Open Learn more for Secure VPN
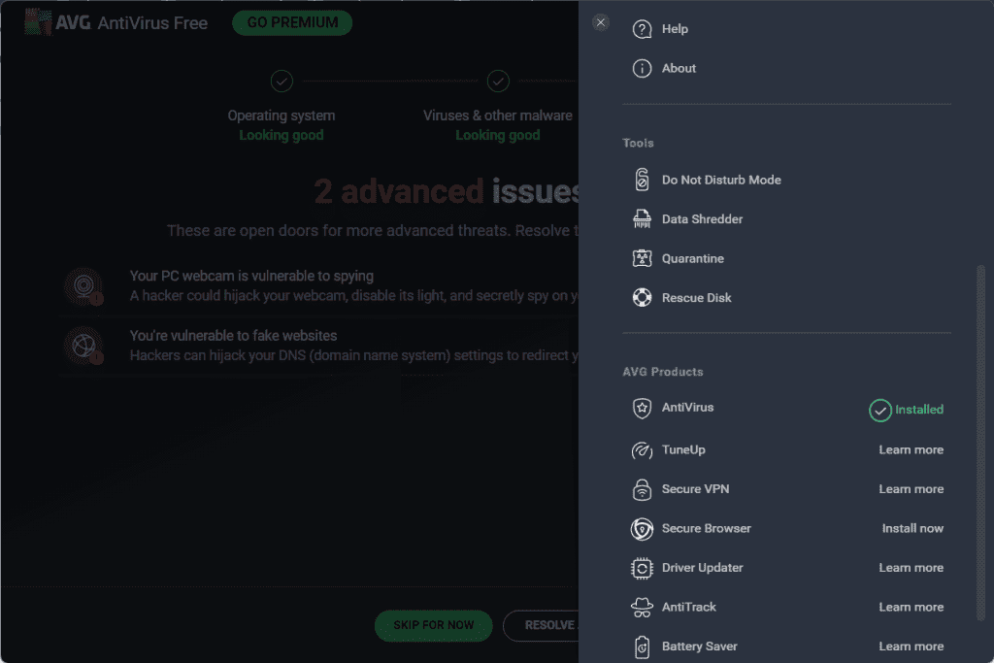 tap(911, 488)
